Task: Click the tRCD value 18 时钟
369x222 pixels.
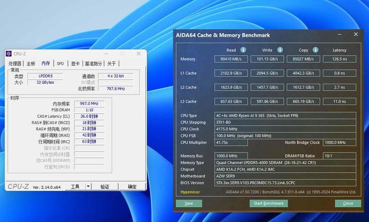Action: pos(89,123)
